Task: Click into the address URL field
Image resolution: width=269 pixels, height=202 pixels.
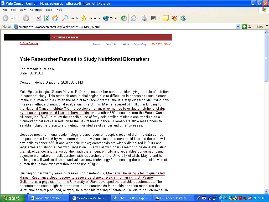Action: coord(127,27)
